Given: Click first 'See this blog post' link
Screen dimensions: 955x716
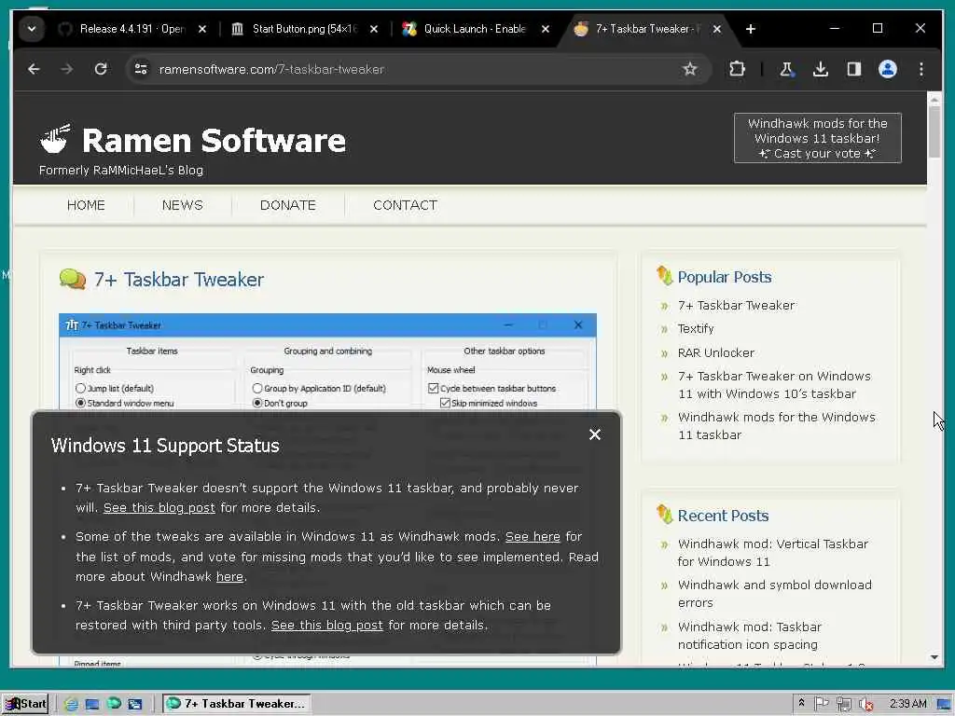Looking at the screenshot, I should [x=159, y=508].
